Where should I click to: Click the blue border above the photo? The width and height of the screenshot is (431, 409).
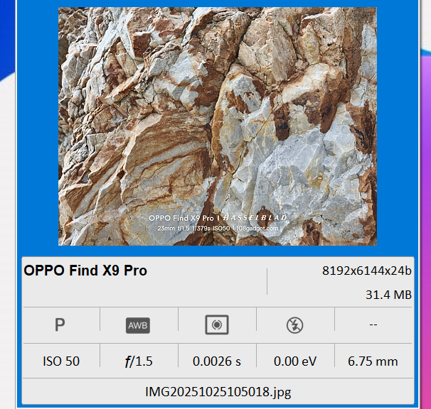[217, 4]
